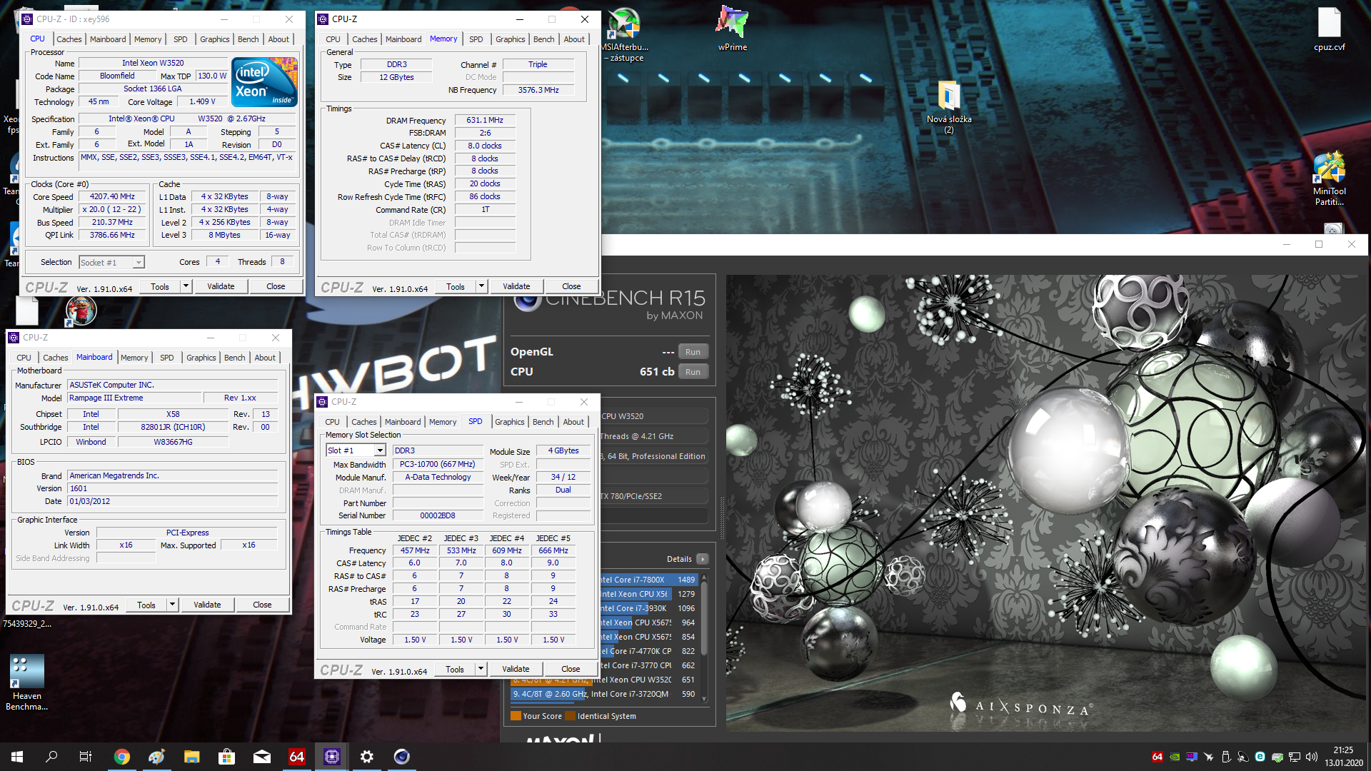
Task: Click Close button in the Memory timings window
Action: (571, 286)
